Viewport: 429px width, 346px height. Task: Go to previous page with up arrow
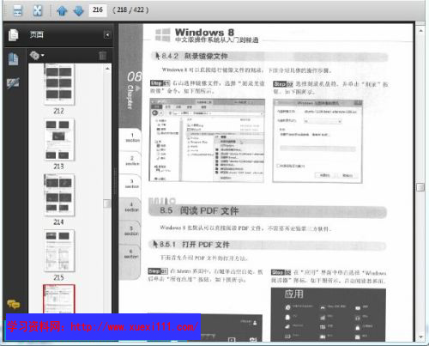pyautogui.click(x=62, y=11)
